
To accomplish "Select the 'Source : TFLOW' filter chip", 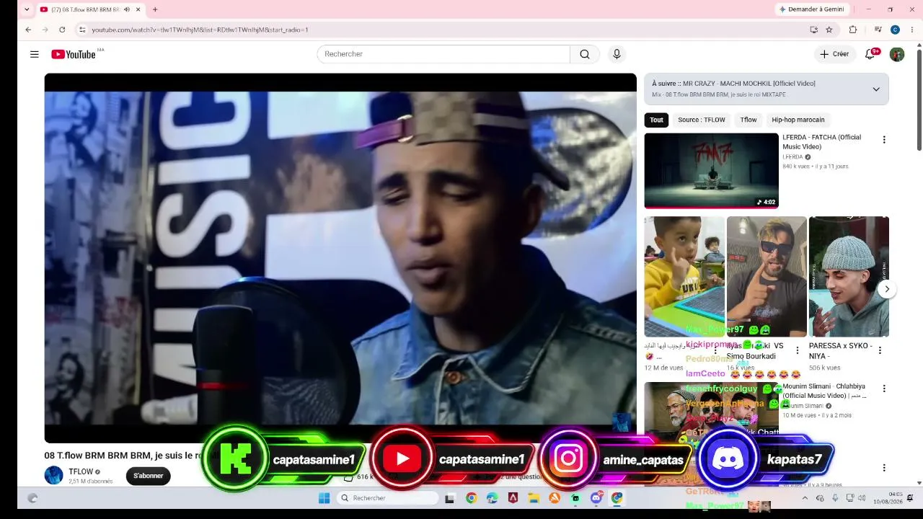I will pos(702,120).
